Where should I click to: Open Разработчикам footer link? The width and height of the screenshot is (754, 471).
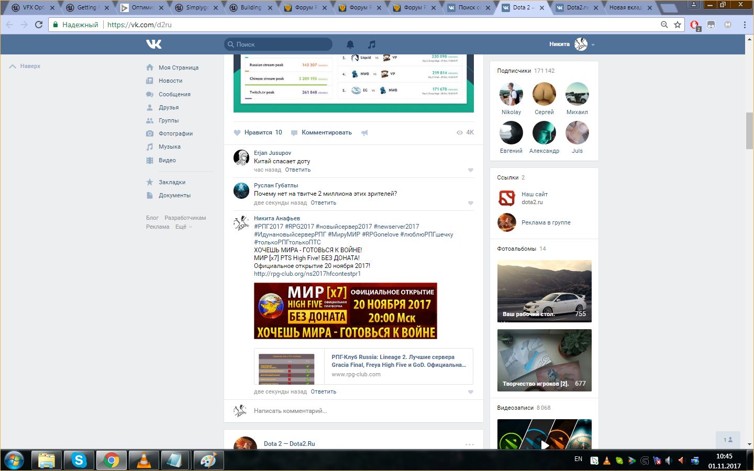(x=185, y=218)
